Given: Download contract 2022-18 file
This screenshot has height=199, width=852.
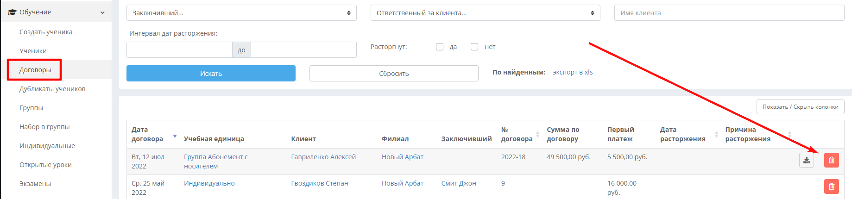Looking at the screenshot, I should click(x=807, y=160).
